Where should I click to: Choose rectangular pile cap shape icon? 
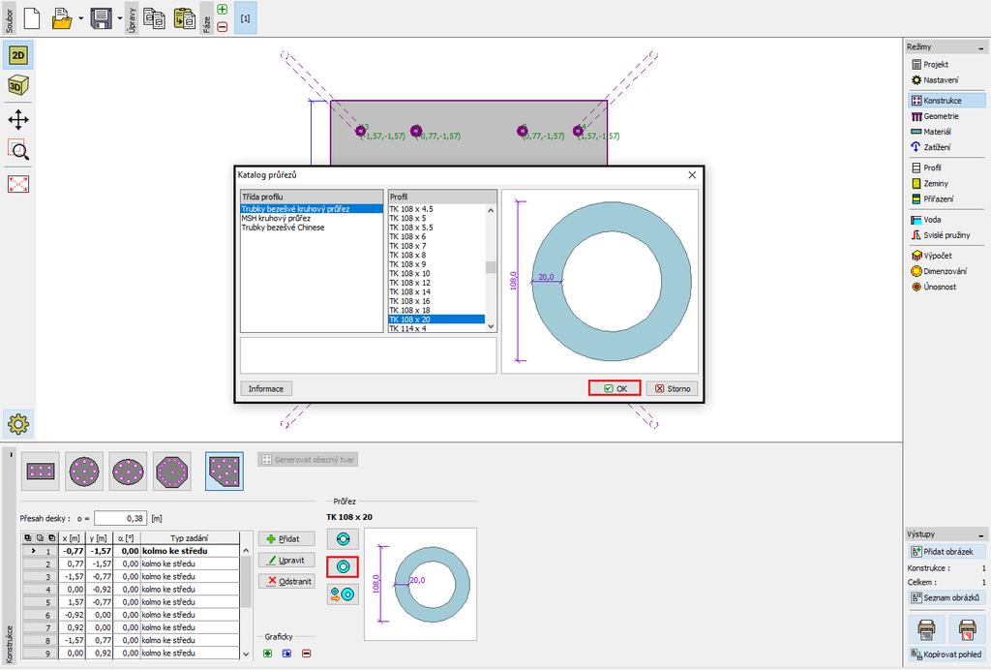coord(41,472)
